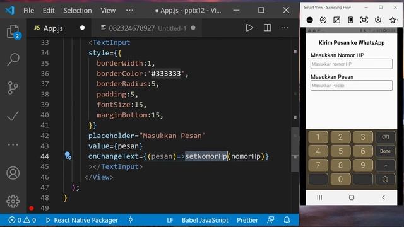Switch to the 082324678927 Untitled-1 tab
This screenshot has height=227, width=404.
coord(147,28)
